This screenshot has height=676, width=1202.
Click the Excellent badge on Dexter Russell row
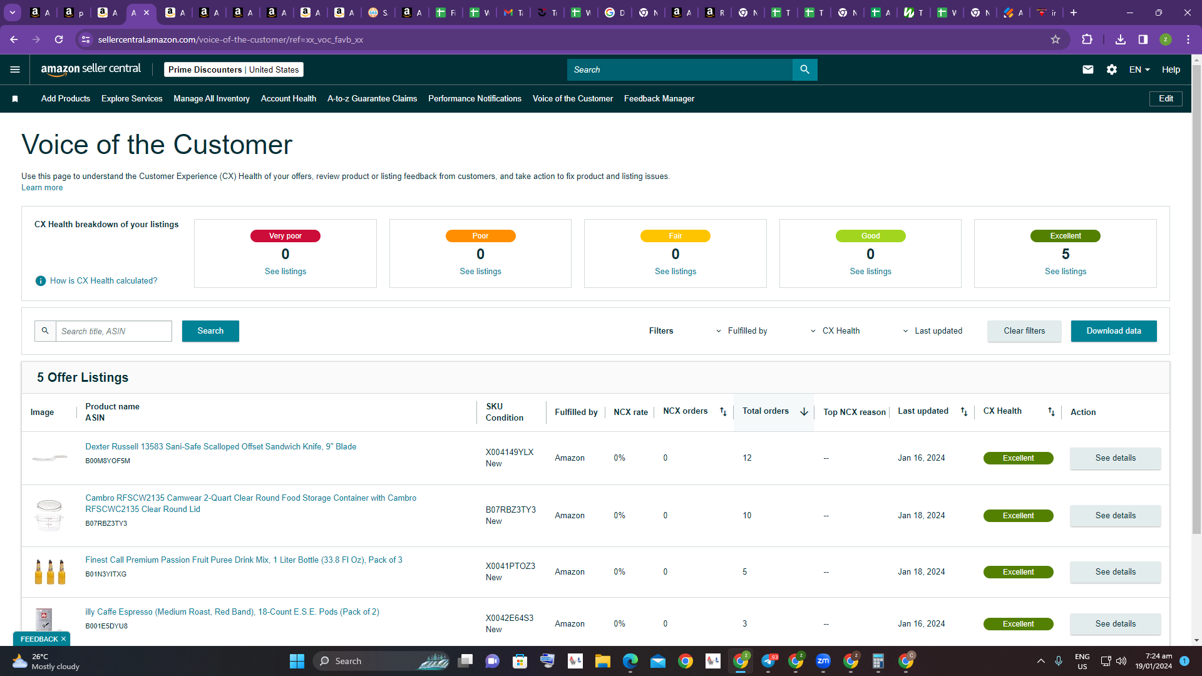point(1018,458)
